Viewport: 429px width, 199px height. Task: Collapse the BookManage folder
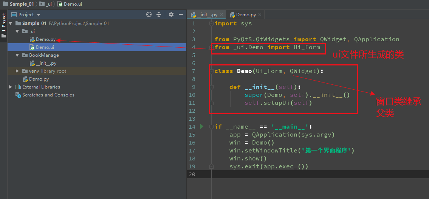[x=17, y=55]
